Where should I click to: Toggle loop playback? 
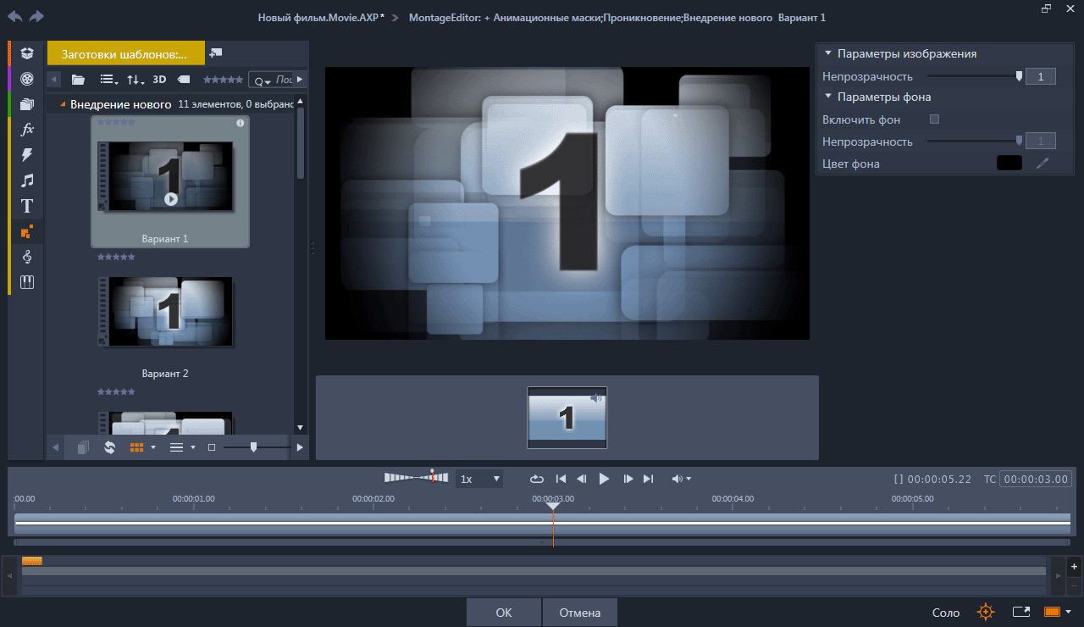click(537, 479)
